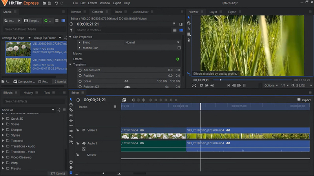Open the Effects menu in the menu bar
Screen dimensions: 314x176
pos(93,3)
